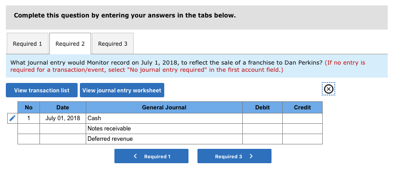Click the Cash debit amount cell
The image size is (416, 178).
tap(263, 118)
